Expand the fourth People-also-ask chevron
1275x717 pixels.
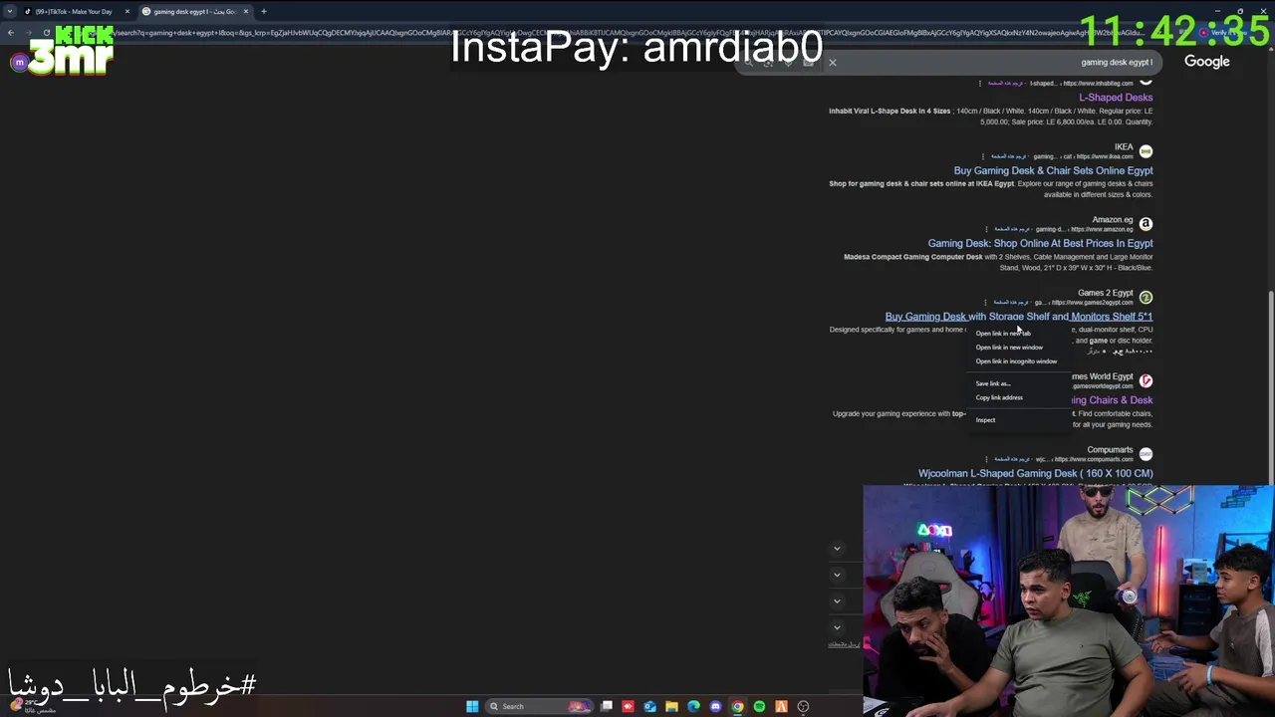(837, 627)
